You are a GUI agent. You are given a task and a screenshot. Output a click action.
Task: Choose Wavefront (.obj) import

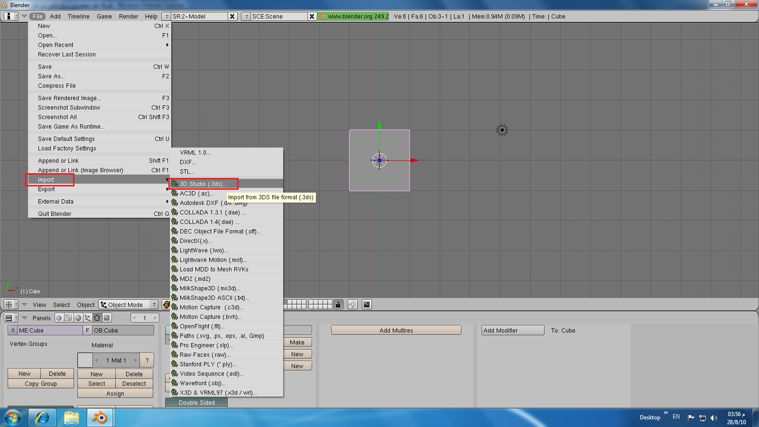tap(227, 383)
